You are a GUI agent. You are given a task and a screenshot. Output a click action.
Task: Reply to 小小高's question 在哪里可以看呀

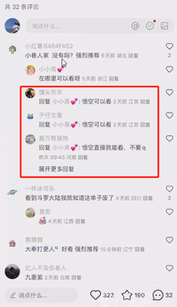tap(114, 79)
